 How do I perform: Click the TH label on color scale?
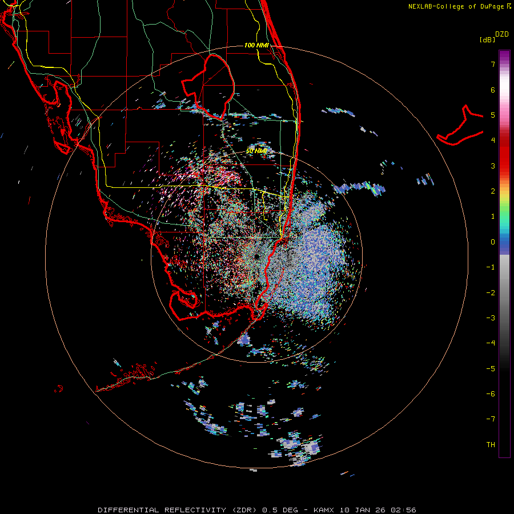pos(491,445)
